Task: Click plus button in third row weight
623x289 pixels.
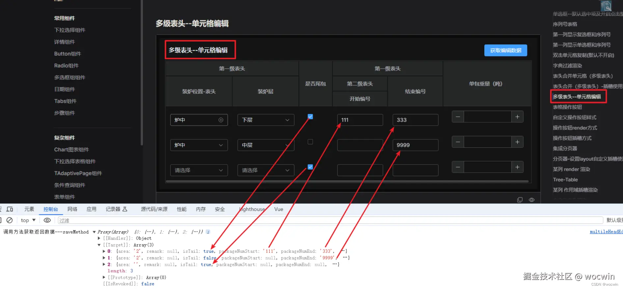Action: click(517, 167)
